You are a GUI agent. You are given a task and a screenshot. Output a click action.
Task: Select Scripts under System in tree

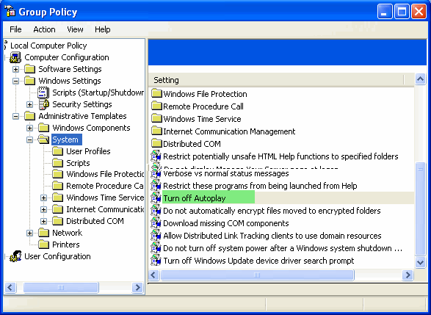[78, 163]
